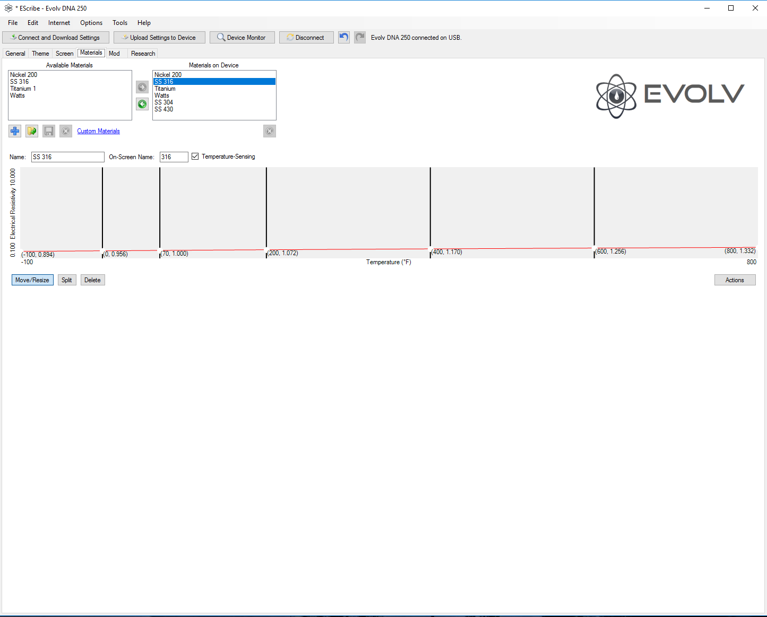Click the gray redo arrow icon
This screenshot has height=617, width=767.
pos(360,37)
